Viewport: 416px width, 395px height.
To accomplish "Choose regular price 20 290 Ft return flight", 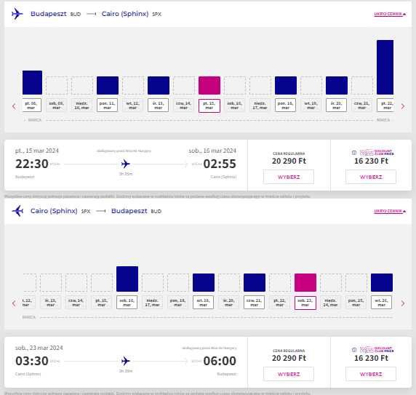I will pyautogui.click(x=289, y=374).
